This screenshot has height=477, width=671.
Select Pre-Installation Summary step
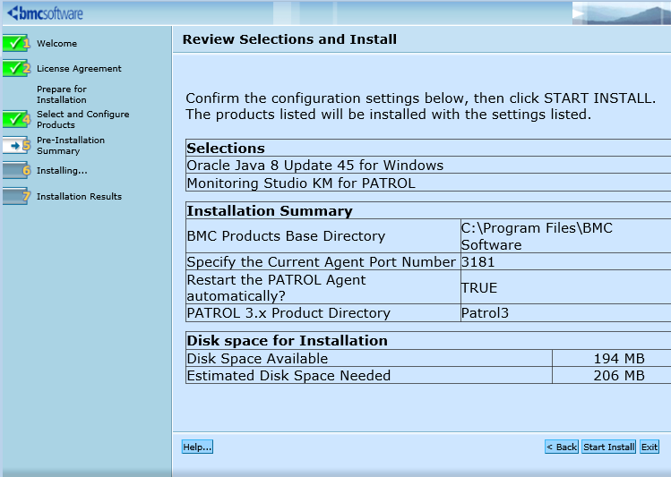click(71, 146)
